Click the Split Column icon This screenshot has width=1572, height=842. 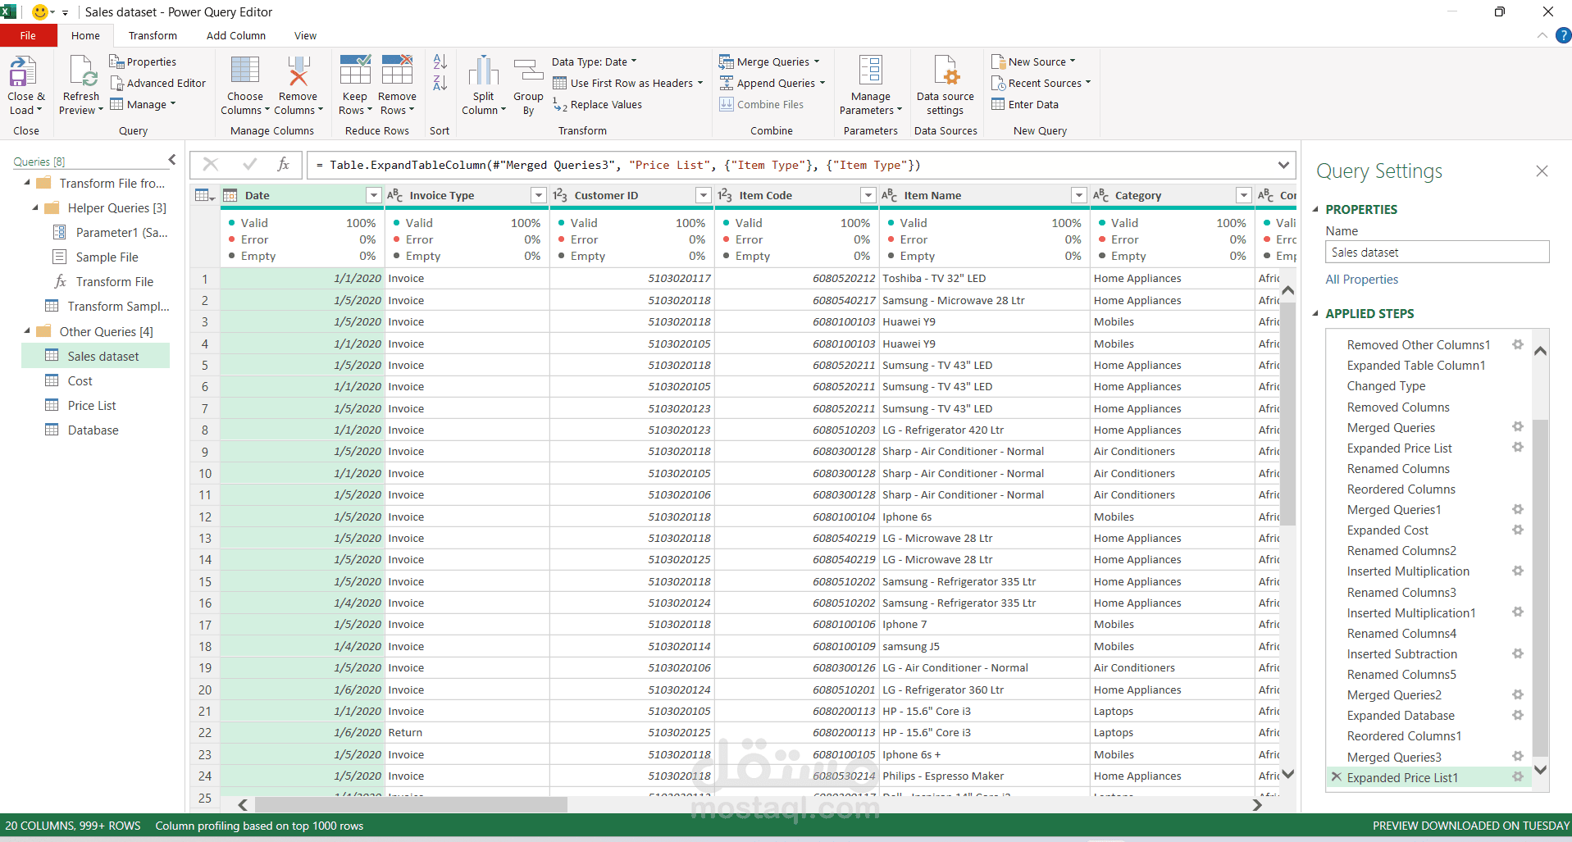[484, 71]
